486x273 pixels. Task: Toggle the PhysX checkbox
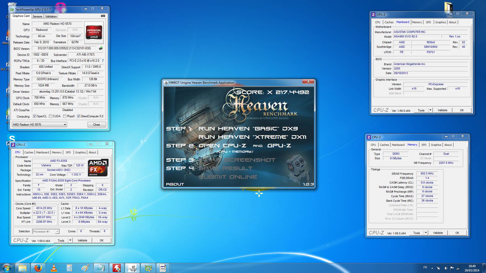pyautogui.click(x=65, y=116)
